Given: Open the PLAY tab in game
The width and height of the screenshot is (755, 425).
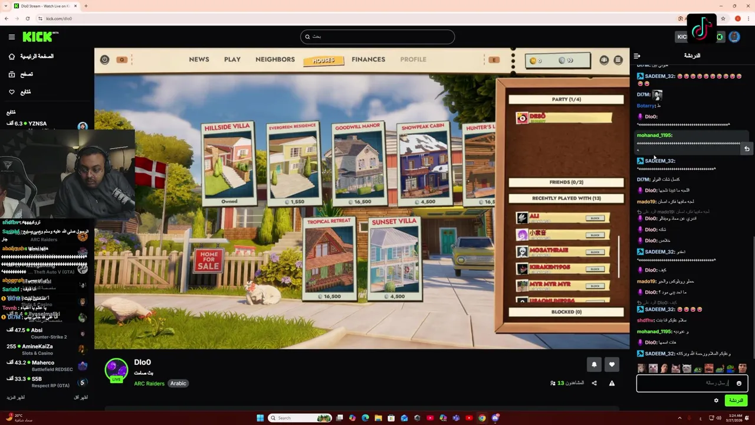Looking at the screenshot, I should [x=232, y=59].
